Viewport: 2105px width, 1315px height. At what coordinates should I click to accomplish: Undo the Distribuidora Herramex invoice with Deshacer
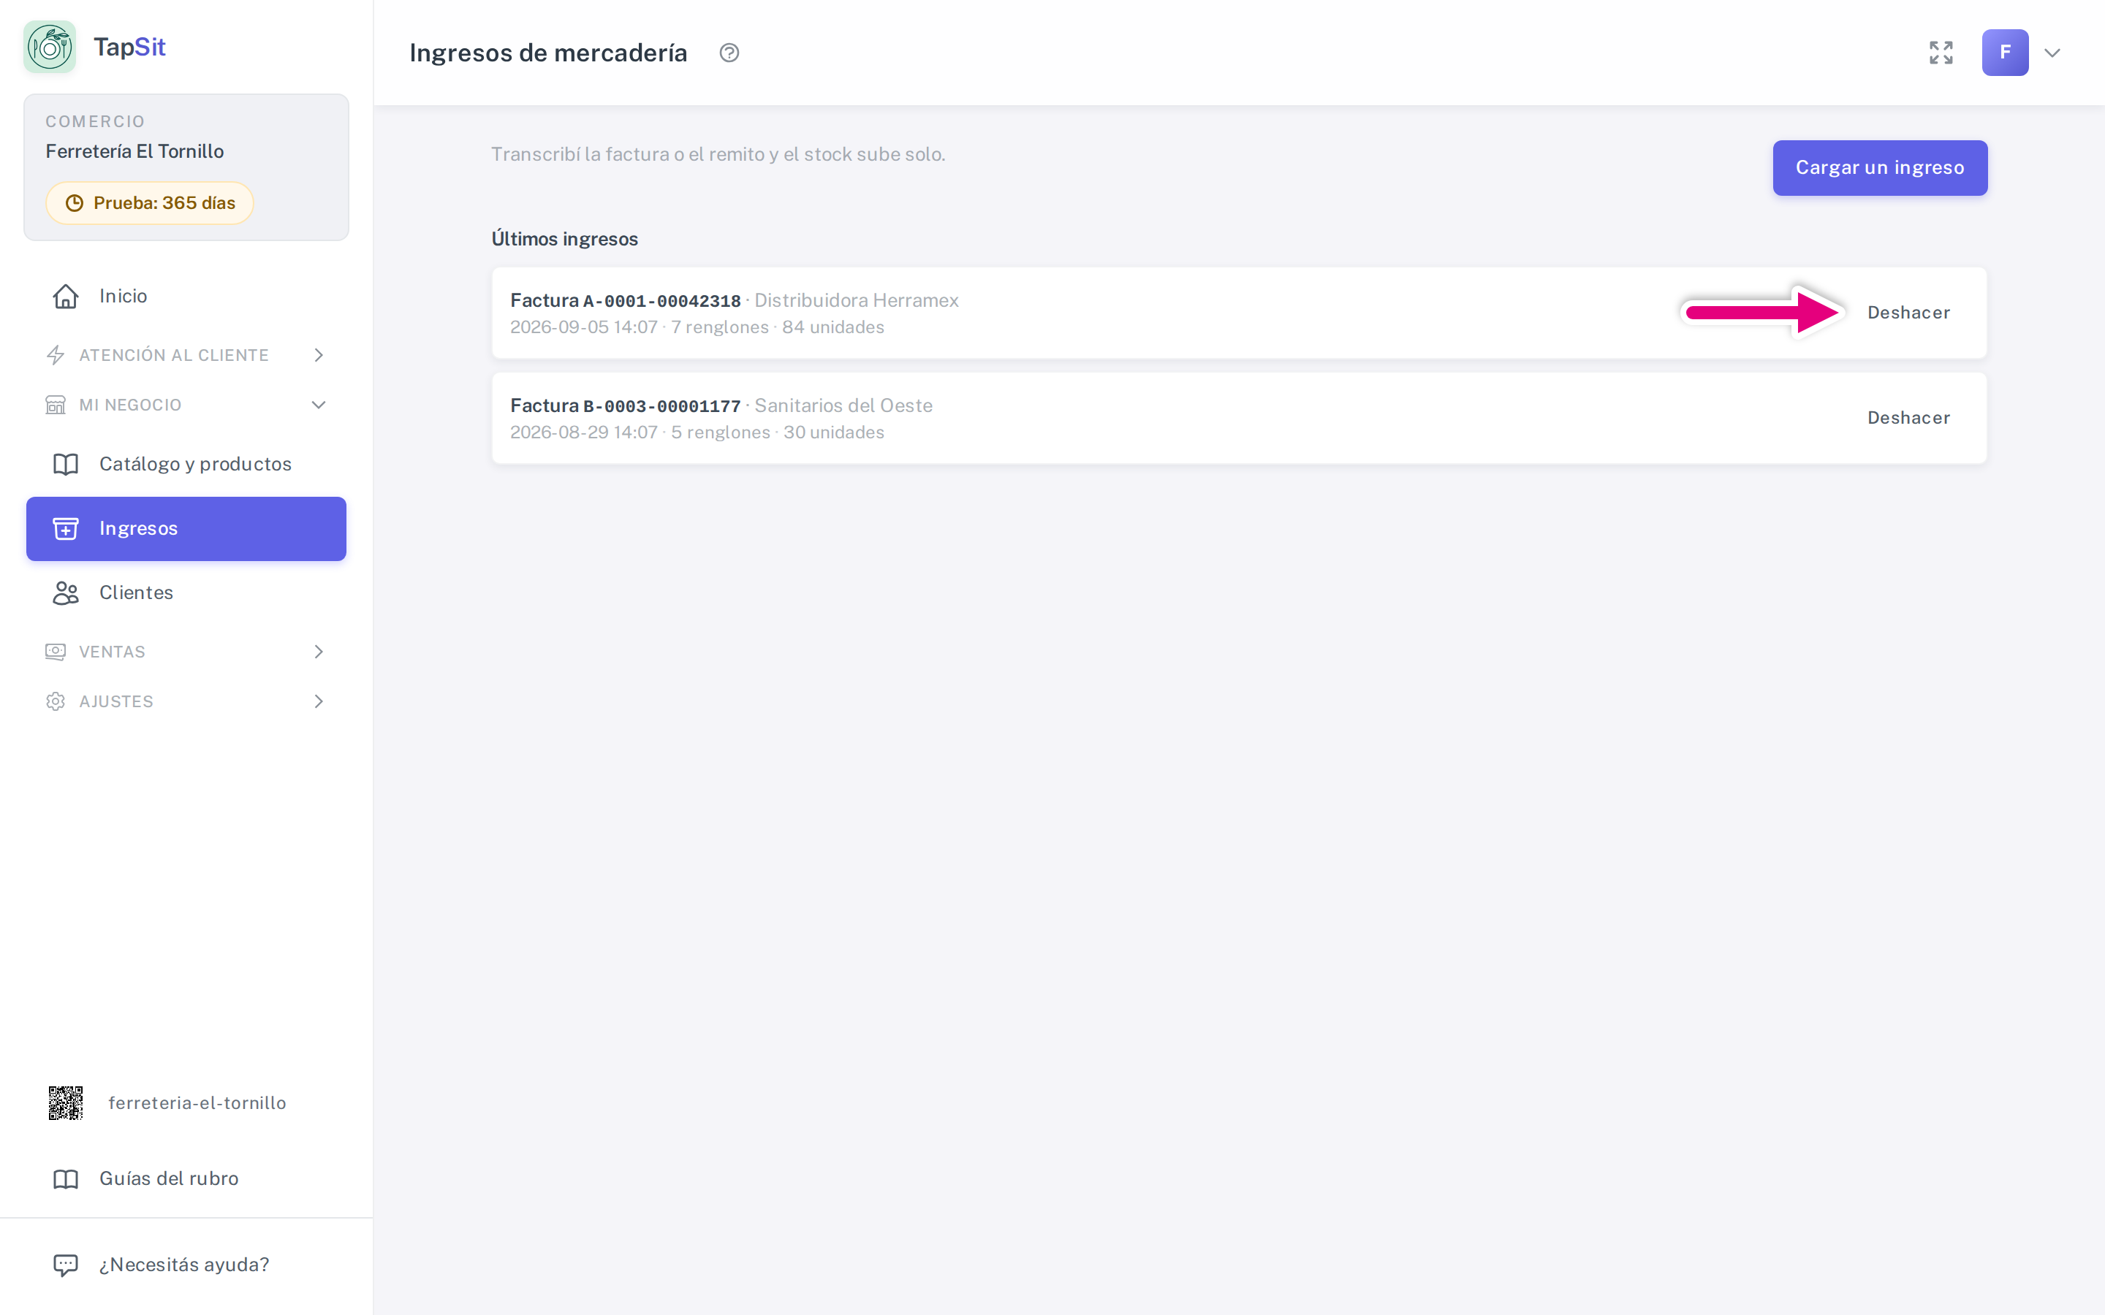point(1908,313)
